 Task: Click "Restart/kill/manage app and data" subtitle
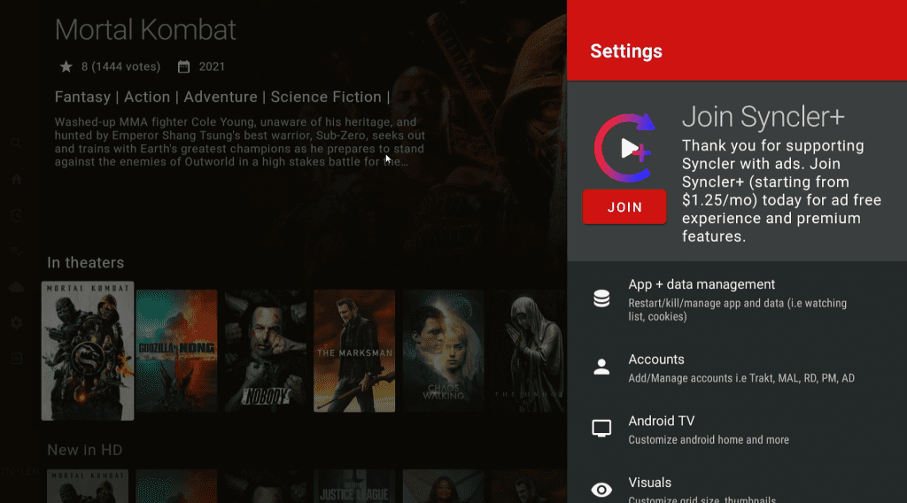click(x=738, y=310)
